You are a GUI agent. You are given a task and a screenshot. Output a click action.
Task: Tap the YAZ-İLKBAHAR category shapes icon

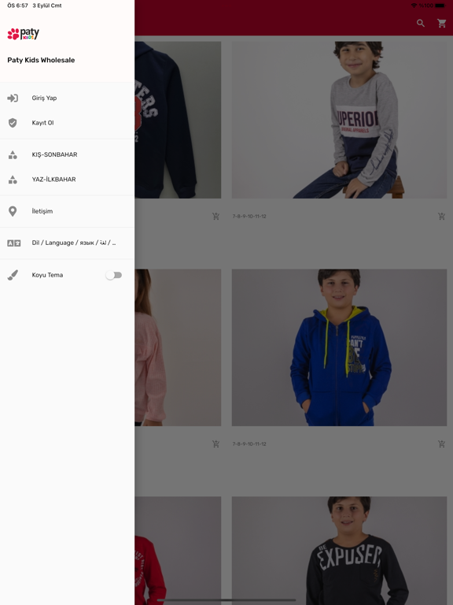tap(13, 180)
